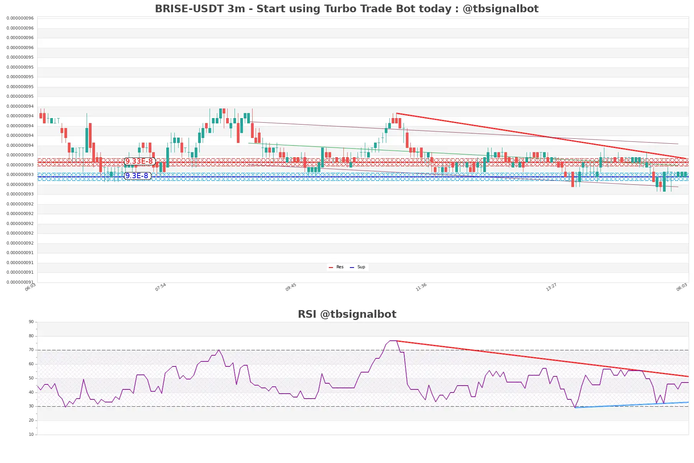This screenshot has height=463, width=694.
Task: Click the BRISE-USDT 3m chart title
Action: [346, 9]
